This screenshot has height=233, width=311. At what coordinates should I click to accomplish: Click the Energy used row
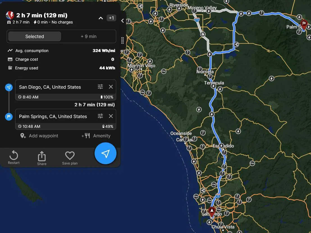click(61, 68)
